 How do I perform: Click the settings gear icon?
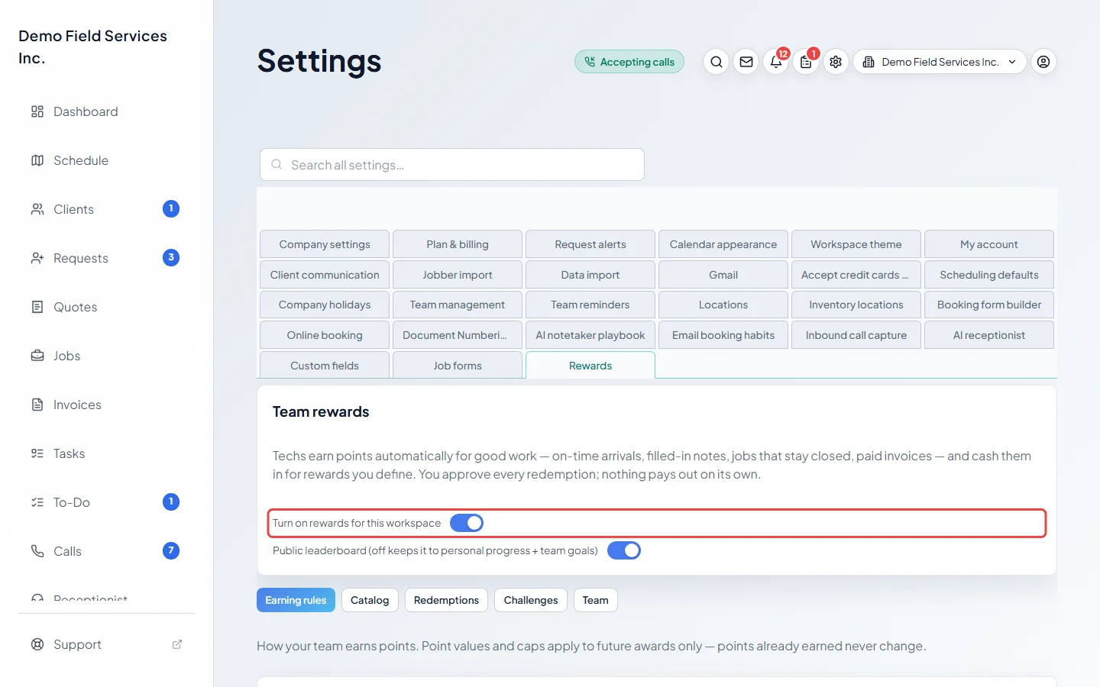836,62
